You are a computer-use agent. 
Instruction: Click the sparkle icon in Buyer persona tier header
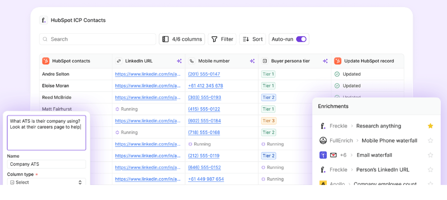click(325, 61)
